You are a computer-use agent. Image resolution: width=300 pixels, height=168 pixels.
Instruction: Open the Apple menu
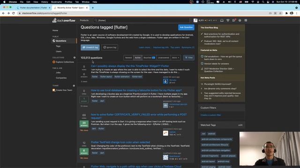(4, 2)
